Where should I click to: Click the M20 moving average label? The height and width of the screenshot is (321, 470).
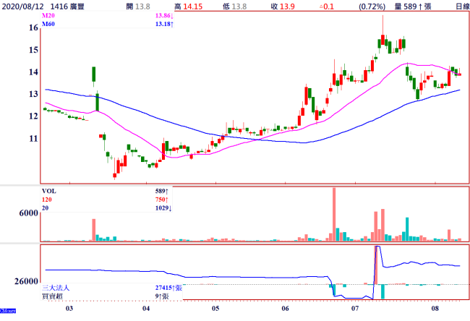48,16
